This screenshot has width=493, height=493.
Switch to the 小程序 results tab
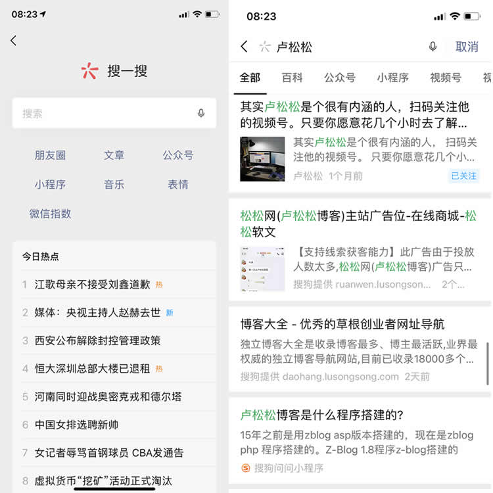[392, 78]
